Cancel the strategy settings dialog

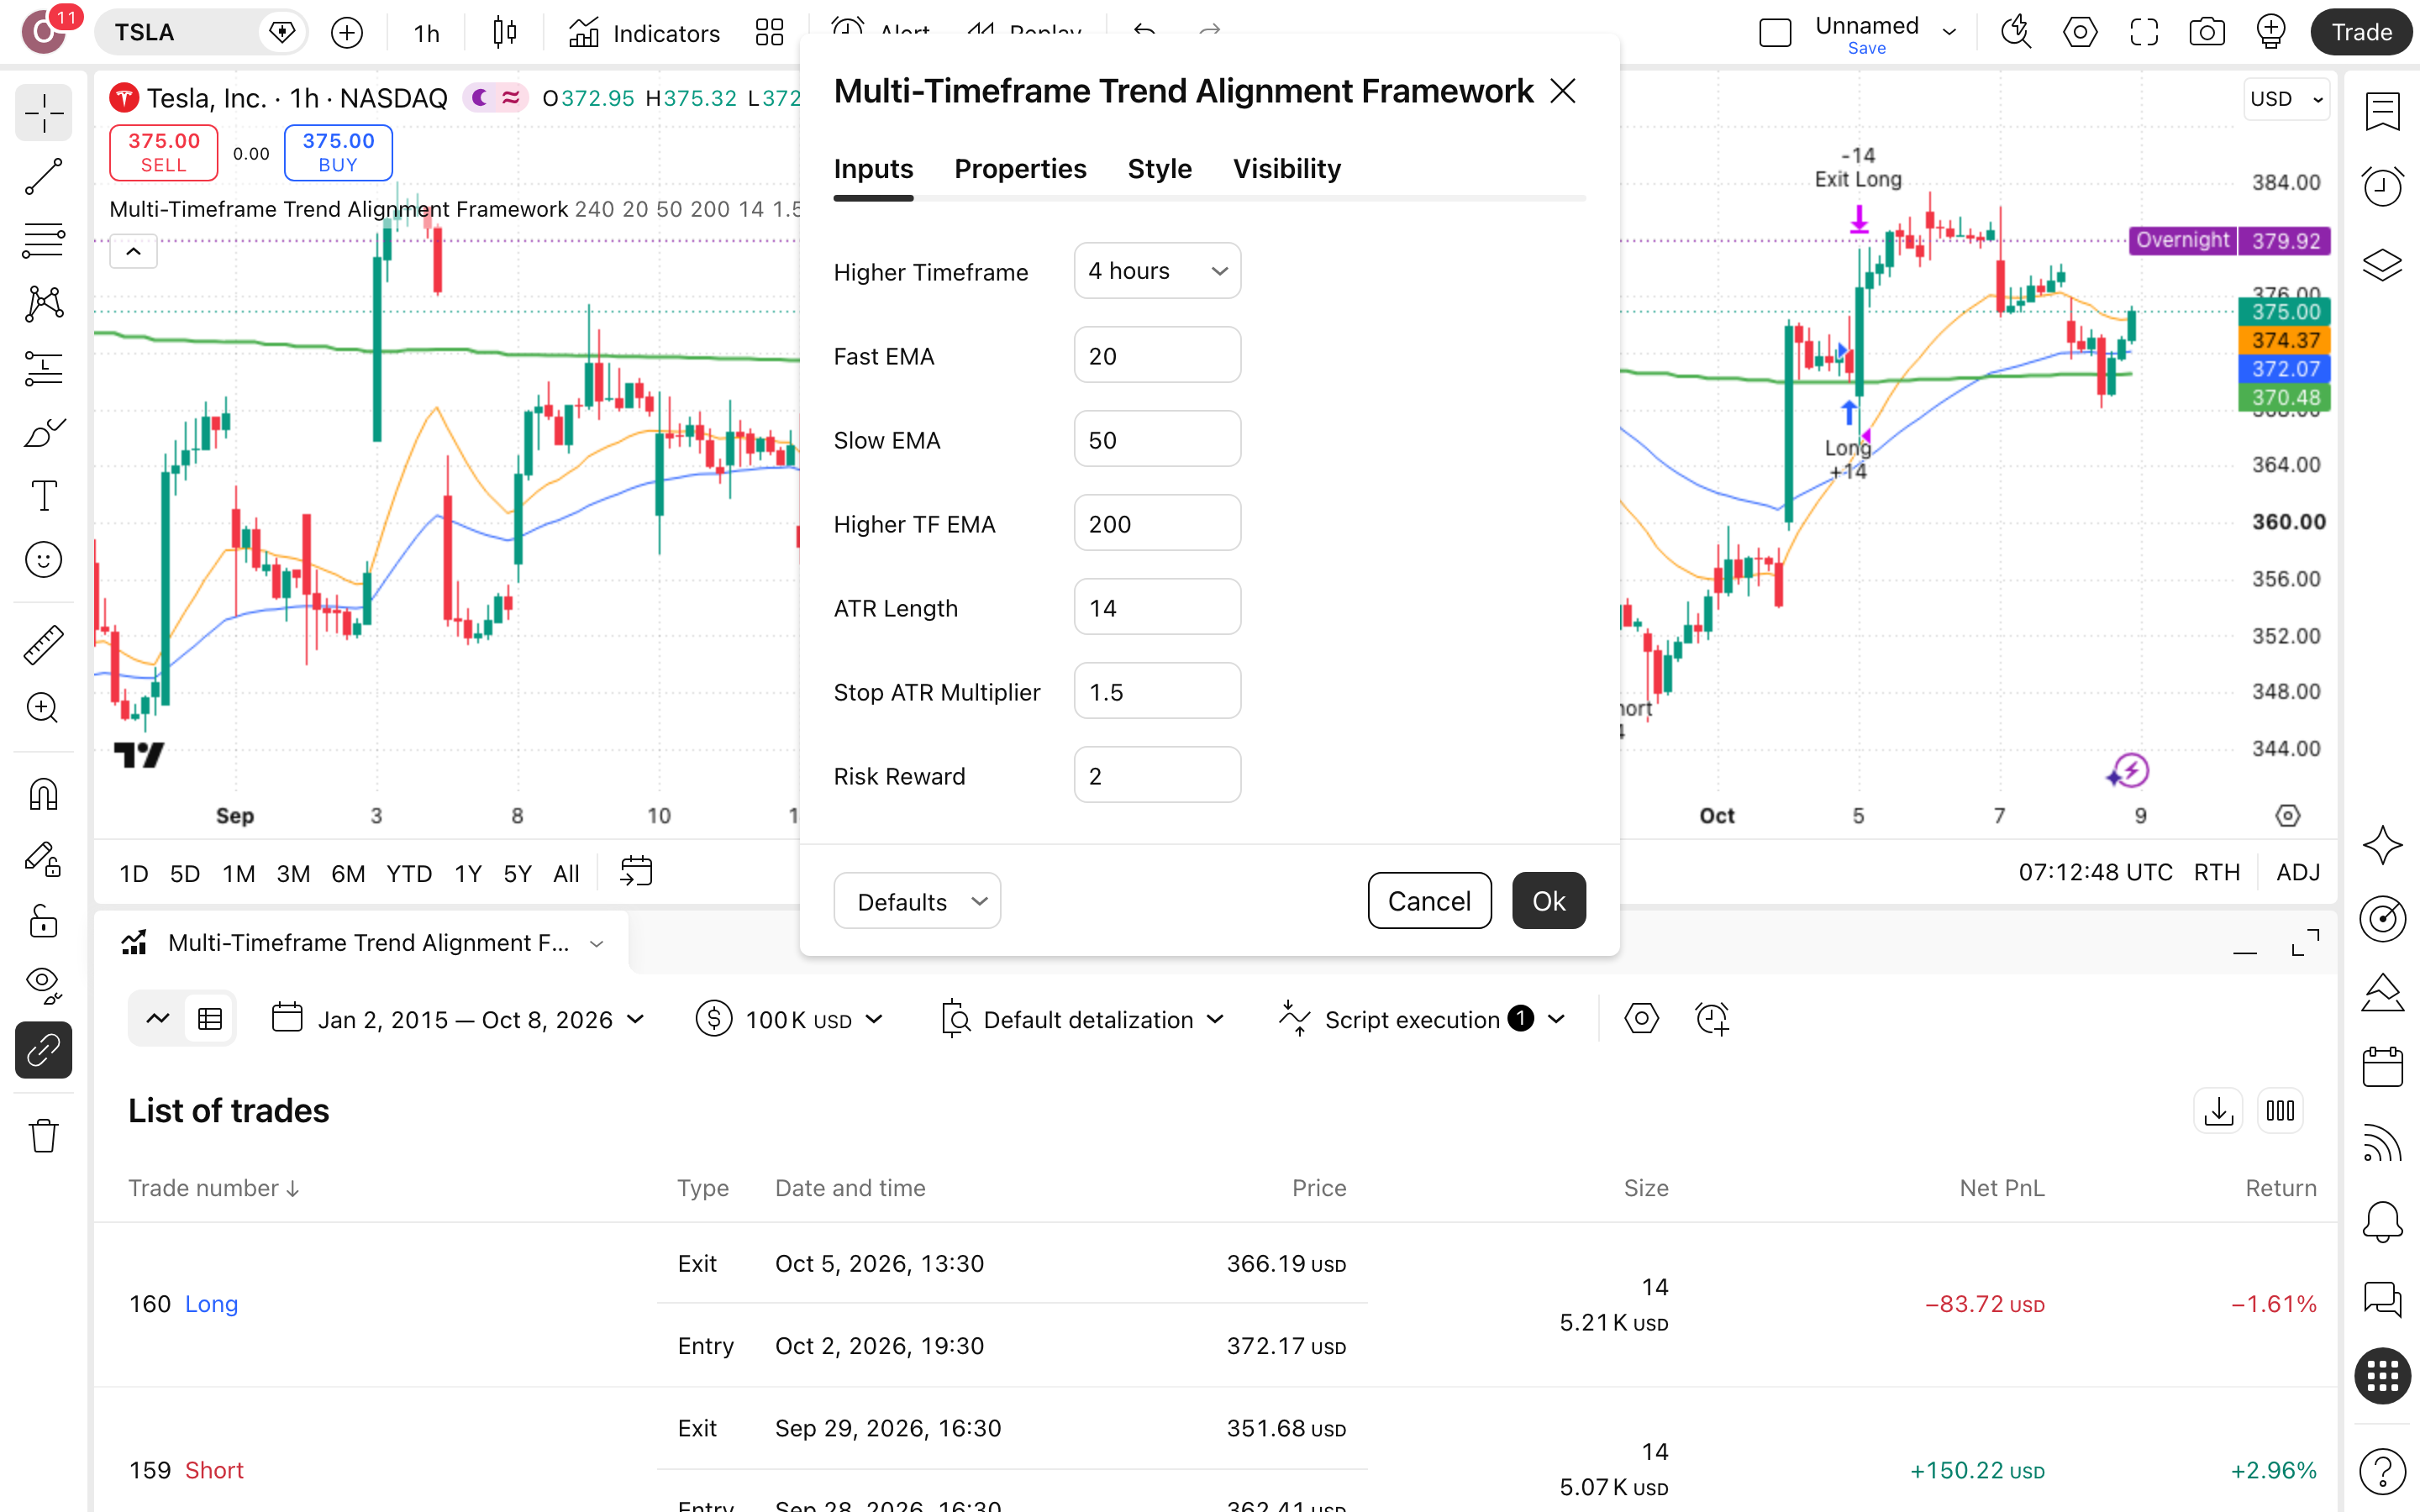pyautogui.click(x=1429, y=901)
